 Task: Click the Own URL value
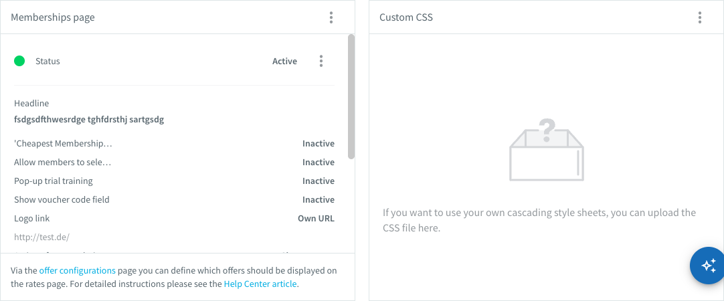point(316,218)
